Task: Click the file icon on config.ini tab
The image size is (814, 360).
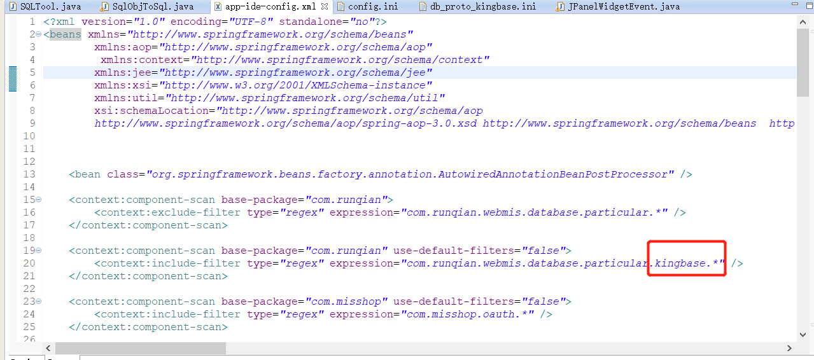Action: [340, 6]
